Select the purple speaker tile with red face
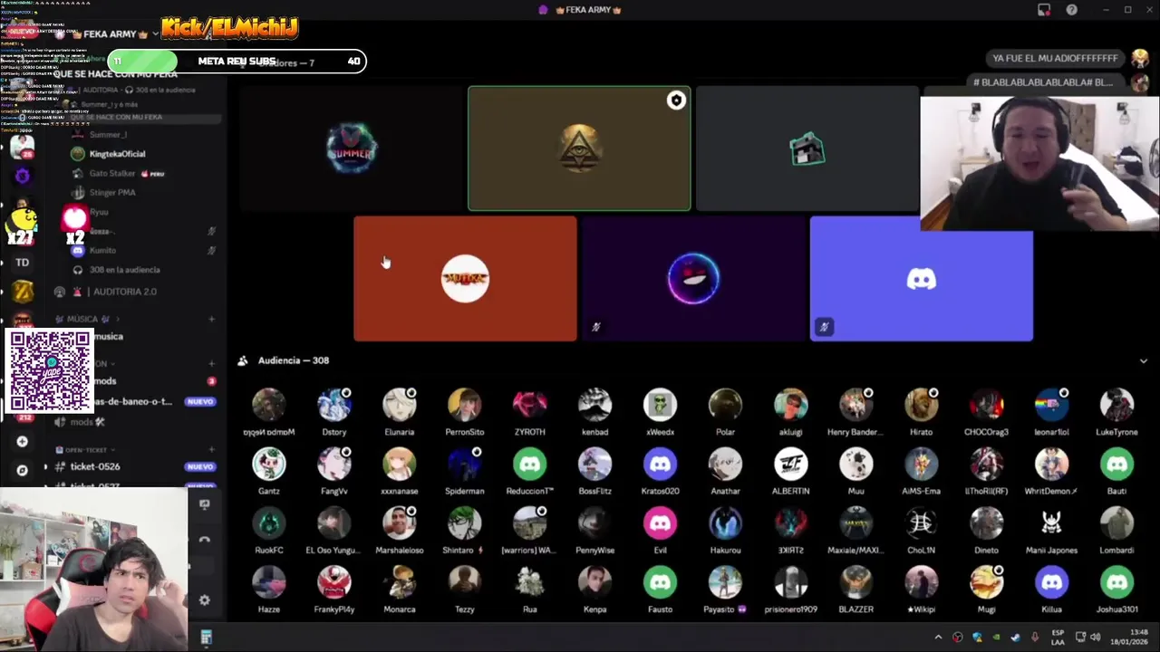 pos(693,278)
